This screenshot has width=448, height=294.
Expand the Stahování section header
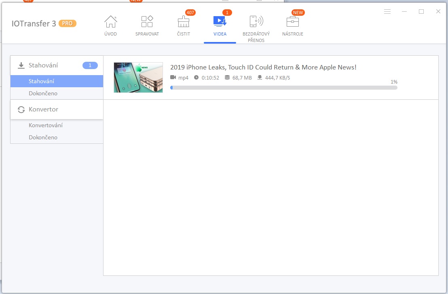(57, 65)
